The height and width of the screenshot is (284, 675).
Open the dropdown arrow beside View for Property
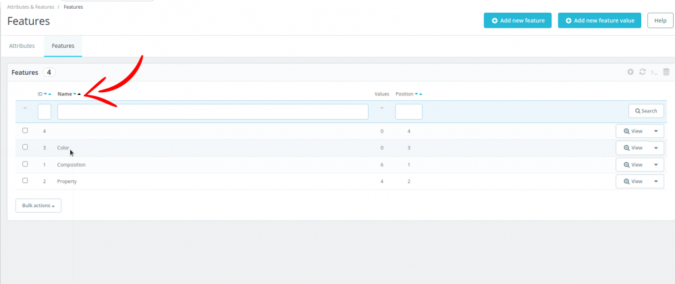(x=656, y=182)
